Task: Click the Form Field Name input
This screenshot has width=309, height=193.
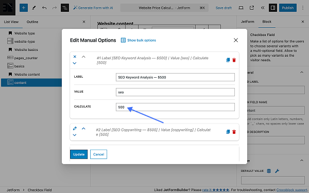Action: (276, 111)
